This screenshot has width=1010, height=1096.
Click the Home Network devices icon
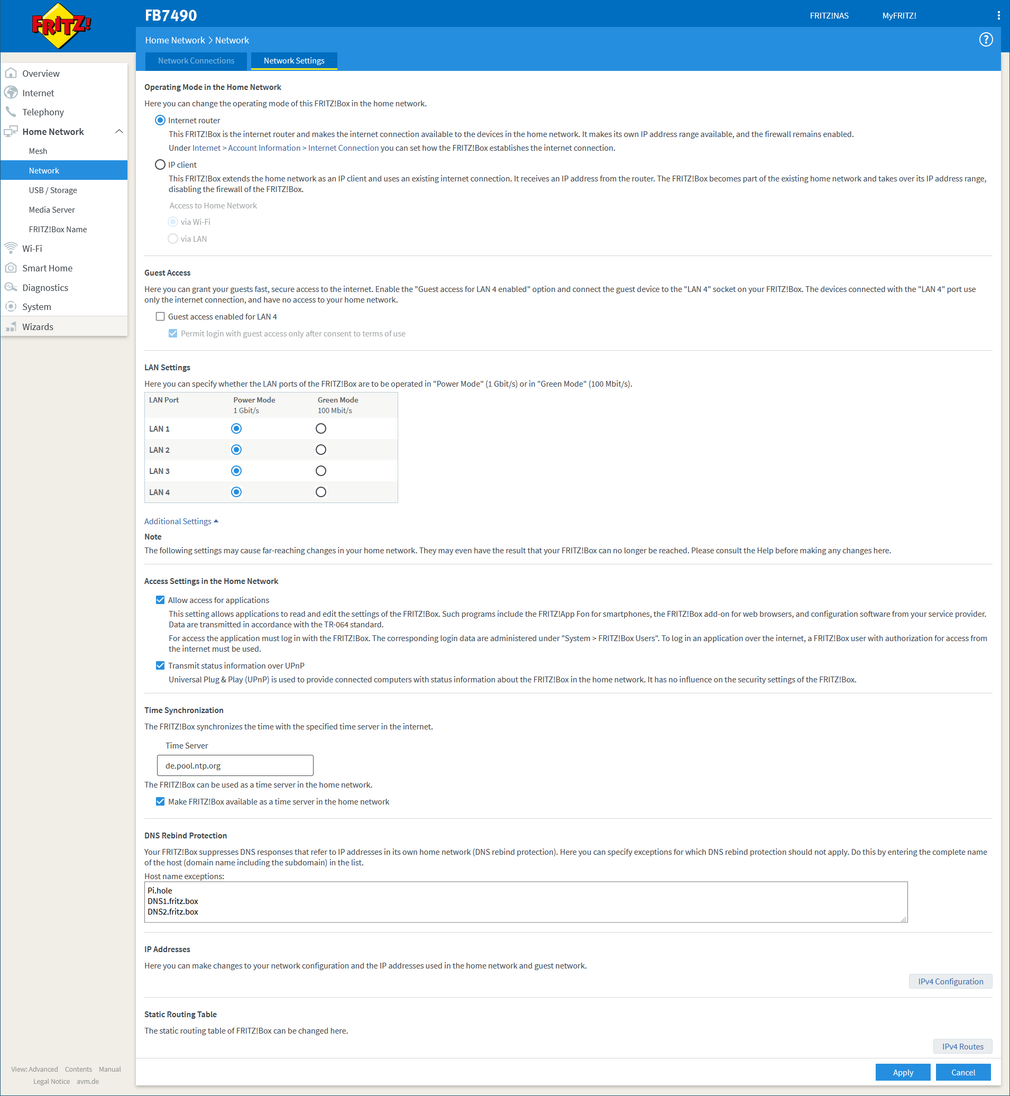coord(11,132)
